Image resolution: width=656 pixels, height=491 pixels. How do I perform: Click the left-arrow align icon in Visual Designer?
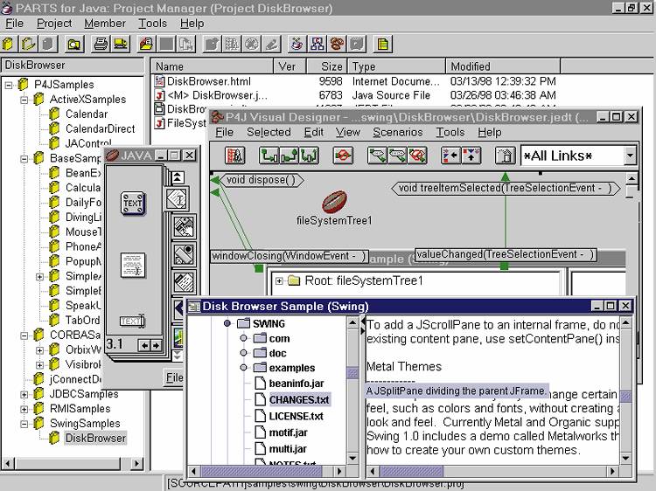point(451,156)
